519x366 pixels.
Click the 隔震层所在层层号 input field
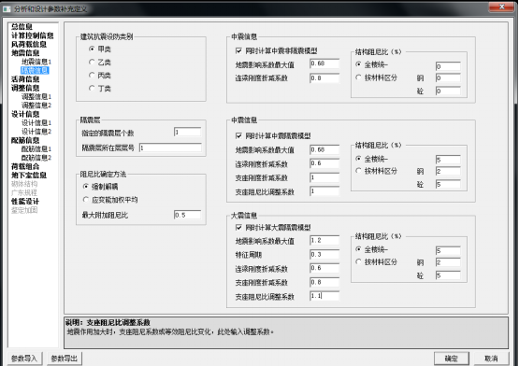point(170,148)
